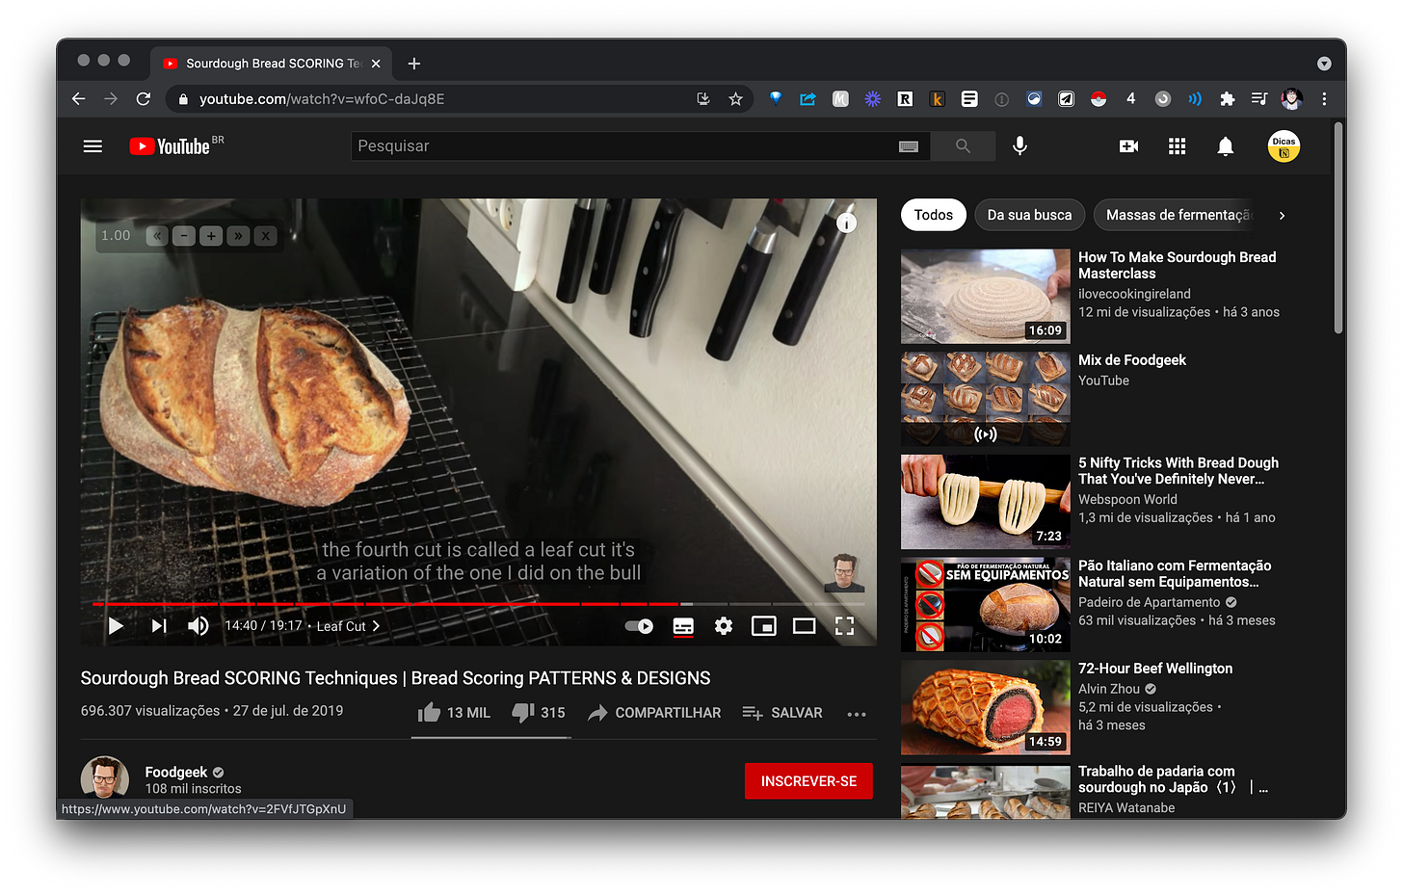Show more filter chips with right arrow
The width and height of the screenshot is (1403, 894).
click(x=1282, y=216)
